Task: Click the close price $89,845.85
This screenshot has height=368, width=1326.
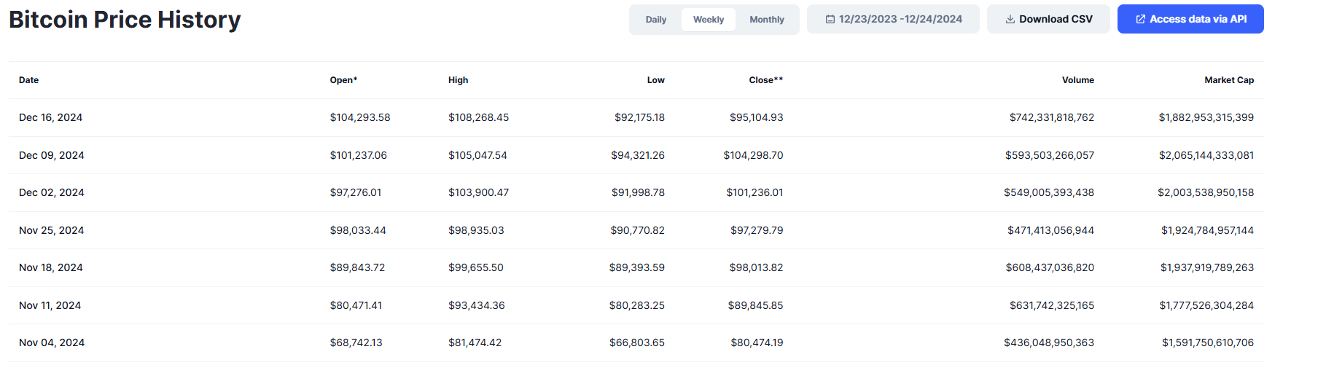Action: (755, 305)
